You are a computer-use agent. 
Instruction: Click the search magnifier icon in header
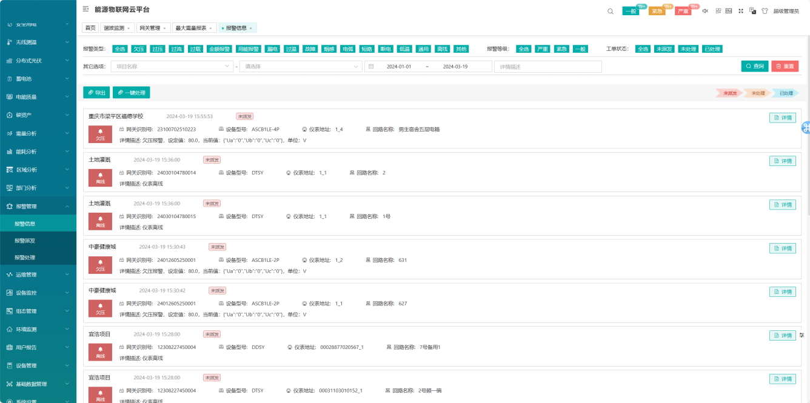click(610, 11)
